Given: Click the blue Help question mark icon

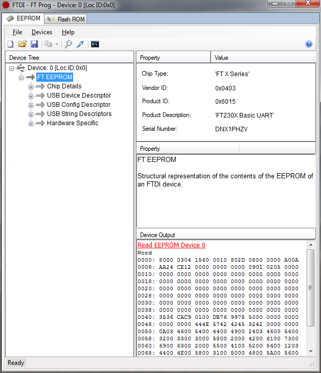Looking at the screenshot, I should coord(309,44).
